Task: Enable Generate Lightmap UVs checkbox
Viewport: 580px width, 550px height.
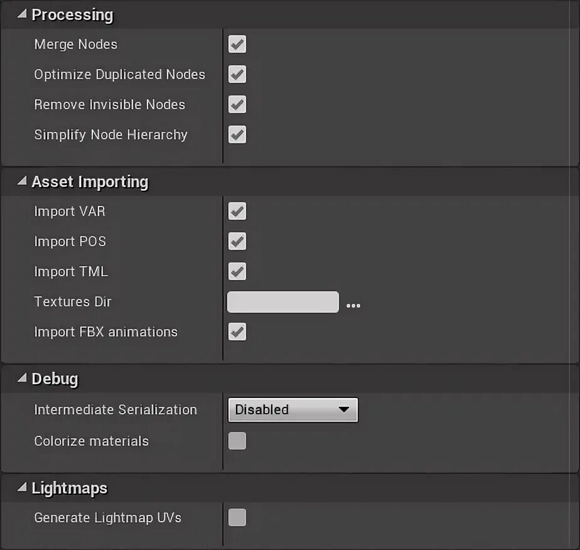Action: click(237, 518)
